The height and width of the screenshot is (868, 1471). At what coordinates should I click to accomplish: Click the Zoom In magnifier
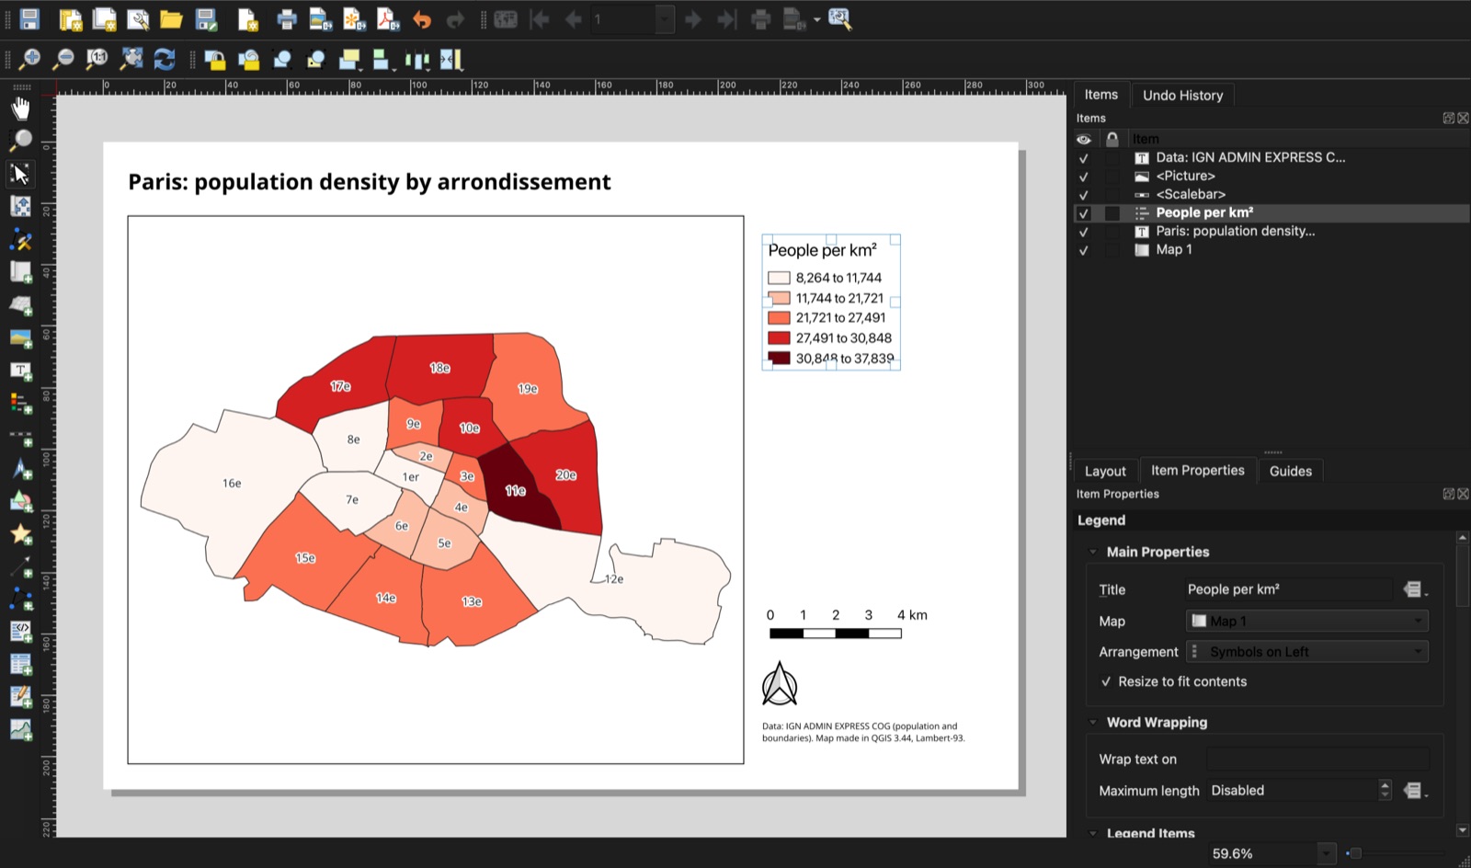29,60
